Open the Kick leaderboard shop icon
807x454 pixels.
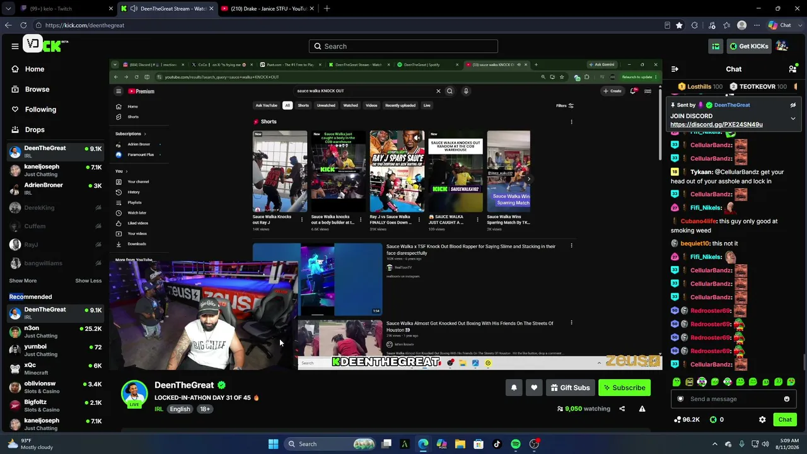click(x=716, y=46)
